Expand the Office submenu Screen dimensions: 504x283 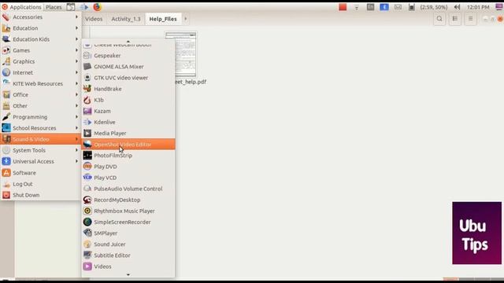click(40, 94)
